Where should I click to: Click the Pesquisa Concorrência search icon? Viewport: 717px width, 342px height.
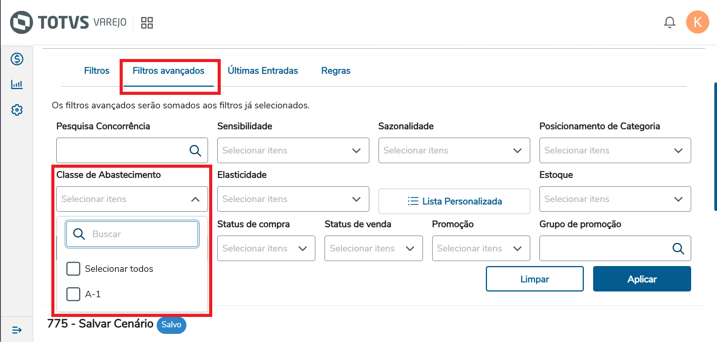(x=195, y=150)
